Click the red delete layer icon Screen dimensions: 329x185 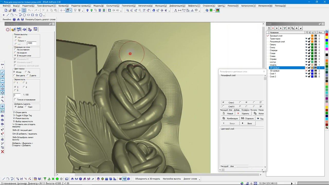(273, 28)
